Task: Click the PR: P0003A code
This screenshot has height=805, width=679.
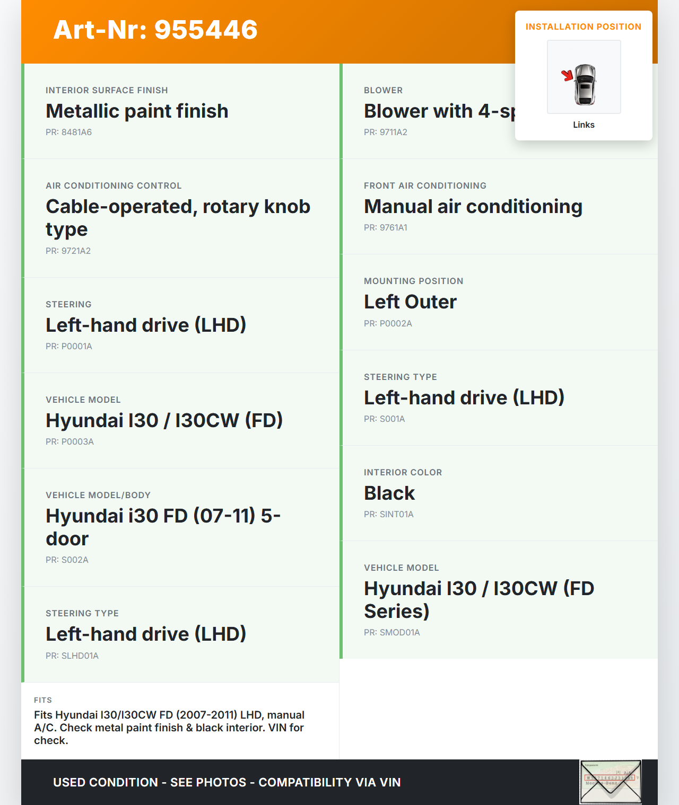Action: pos(69,442)
